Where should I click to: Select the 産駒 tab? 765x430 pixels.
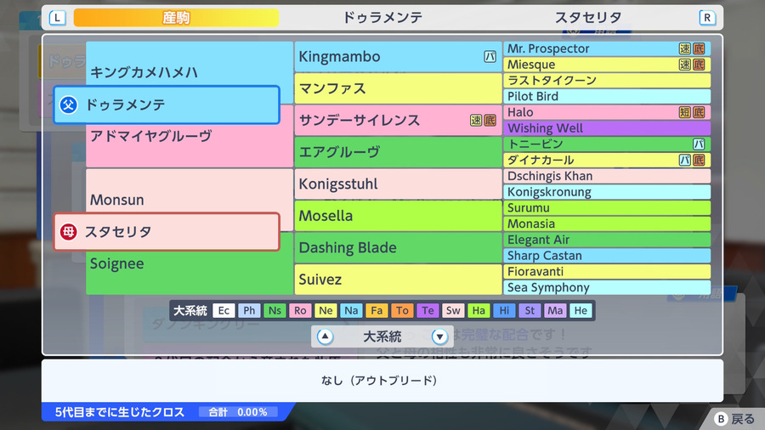coord(176,18)
